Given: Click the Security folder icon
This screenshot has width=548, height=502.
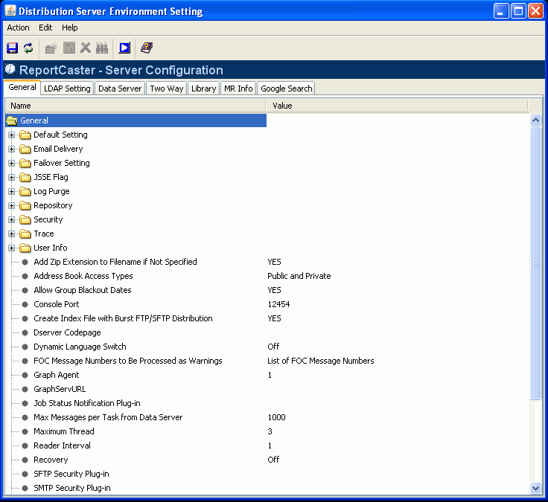Looking at the screenshot, I should [x=25, y=220].
